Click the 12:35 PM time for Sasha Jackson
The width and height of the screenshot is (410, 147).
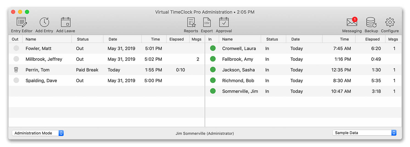click(341, 70)
